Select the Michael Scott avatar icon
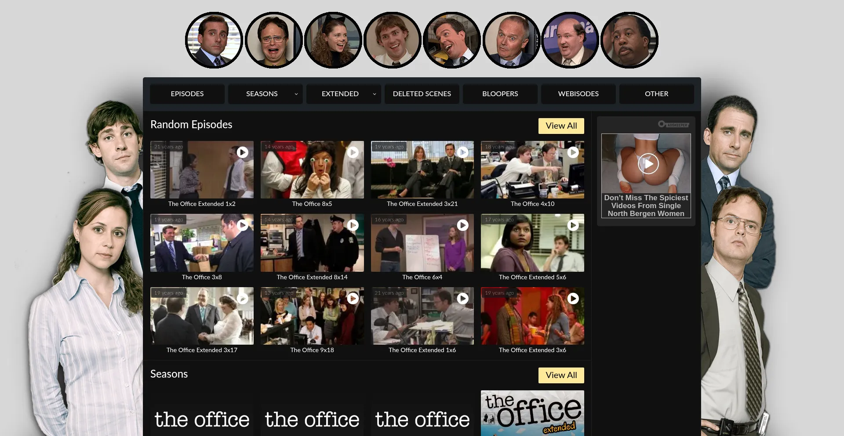This screenshot has height=436, width=844. tap(214, 40)
